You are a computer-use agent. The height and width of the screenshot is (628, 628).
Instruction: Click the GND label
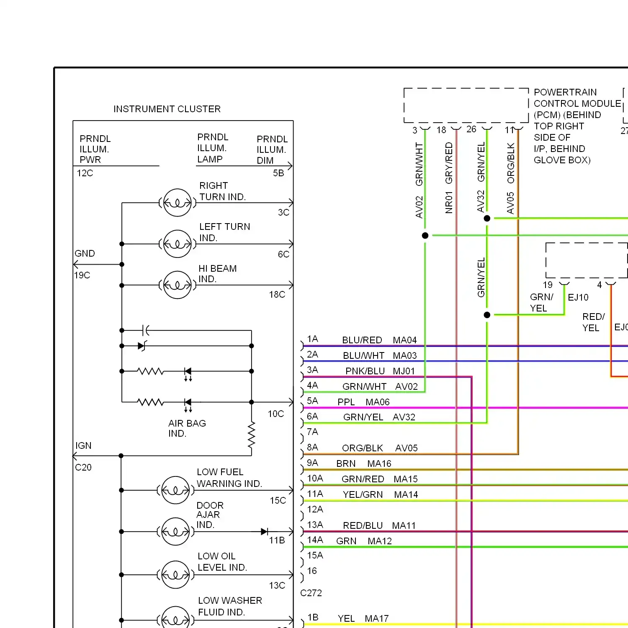(85, 253)
